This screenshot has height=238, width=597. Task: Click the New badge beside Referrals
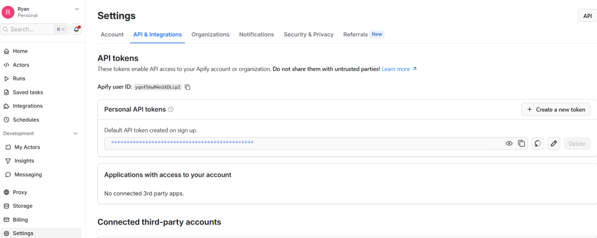[x=377, y=34]
